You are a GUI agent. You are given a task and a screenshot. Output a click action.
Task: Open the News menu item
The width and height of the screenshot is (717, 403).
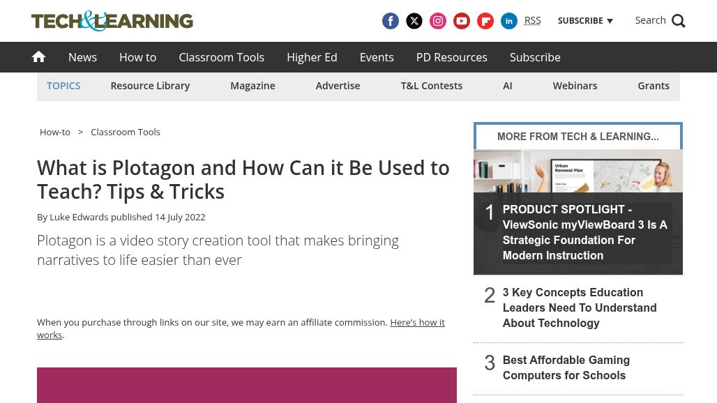[83, 57]
